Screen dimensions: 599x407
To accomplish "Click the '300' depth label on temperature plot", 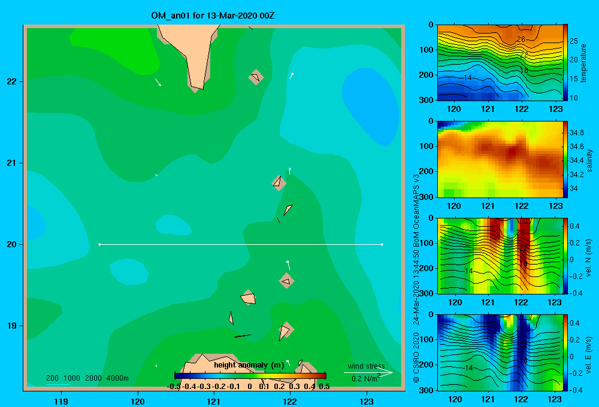I will point(426,100).
